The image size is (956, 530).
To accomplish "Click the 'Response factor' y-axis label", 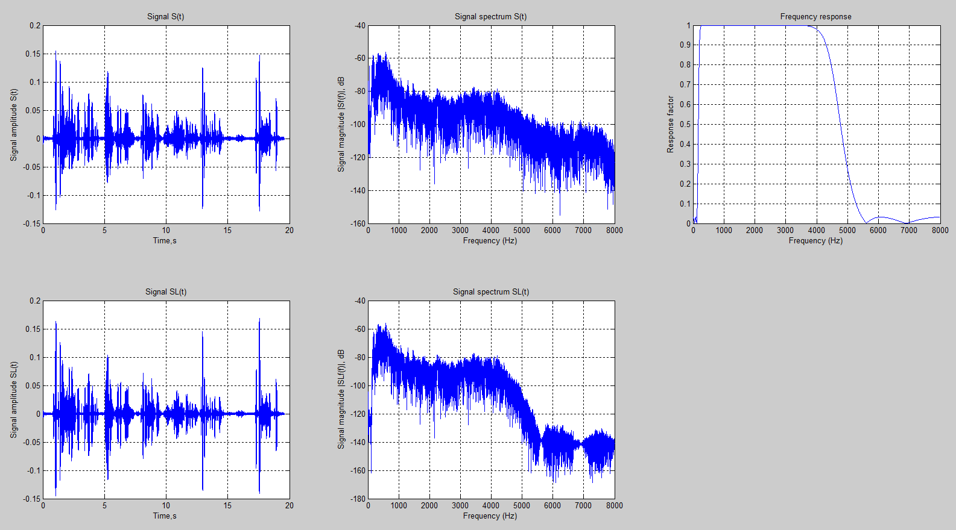I will click(670, 125).
